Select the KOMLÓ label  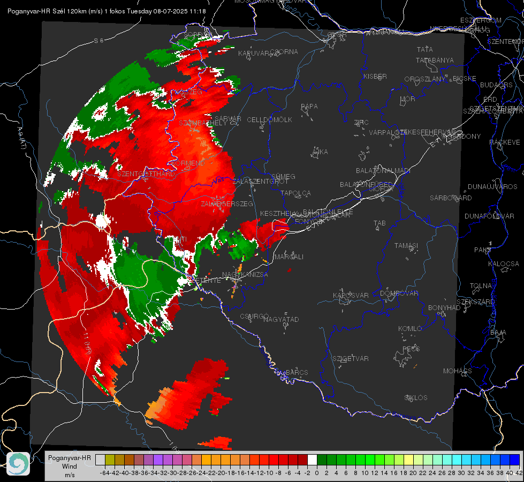(409, 329)
